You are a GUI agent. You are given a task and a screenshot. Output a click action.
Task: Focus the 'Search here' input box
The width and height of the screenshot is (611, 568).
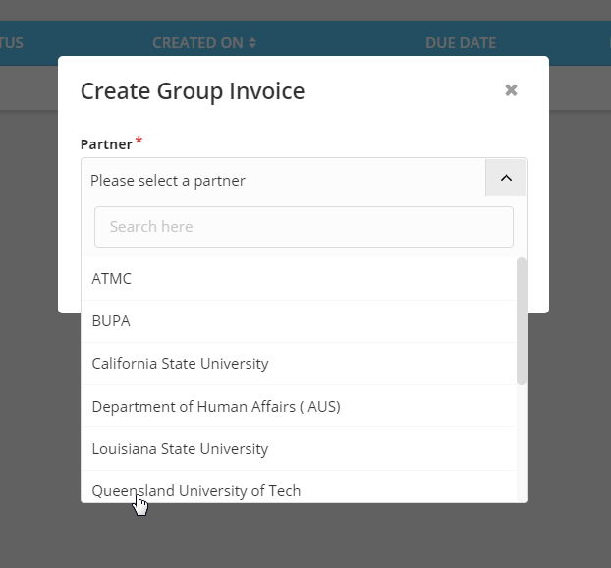coord(304,227)
